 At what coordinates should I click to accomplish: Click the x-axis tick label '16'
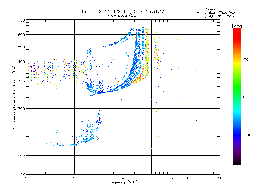[x=220, y=178]
